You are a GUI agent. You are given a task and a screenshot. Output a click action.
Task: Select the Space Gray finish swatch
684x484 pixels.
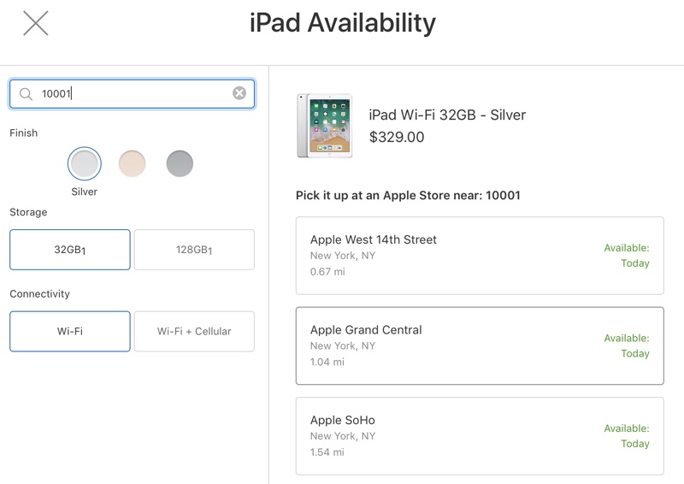(x=180, y=163)
